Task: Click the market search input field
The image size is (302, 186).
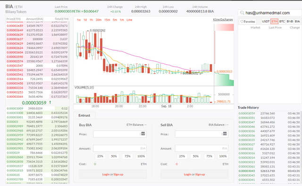Action: click(269, 13)
